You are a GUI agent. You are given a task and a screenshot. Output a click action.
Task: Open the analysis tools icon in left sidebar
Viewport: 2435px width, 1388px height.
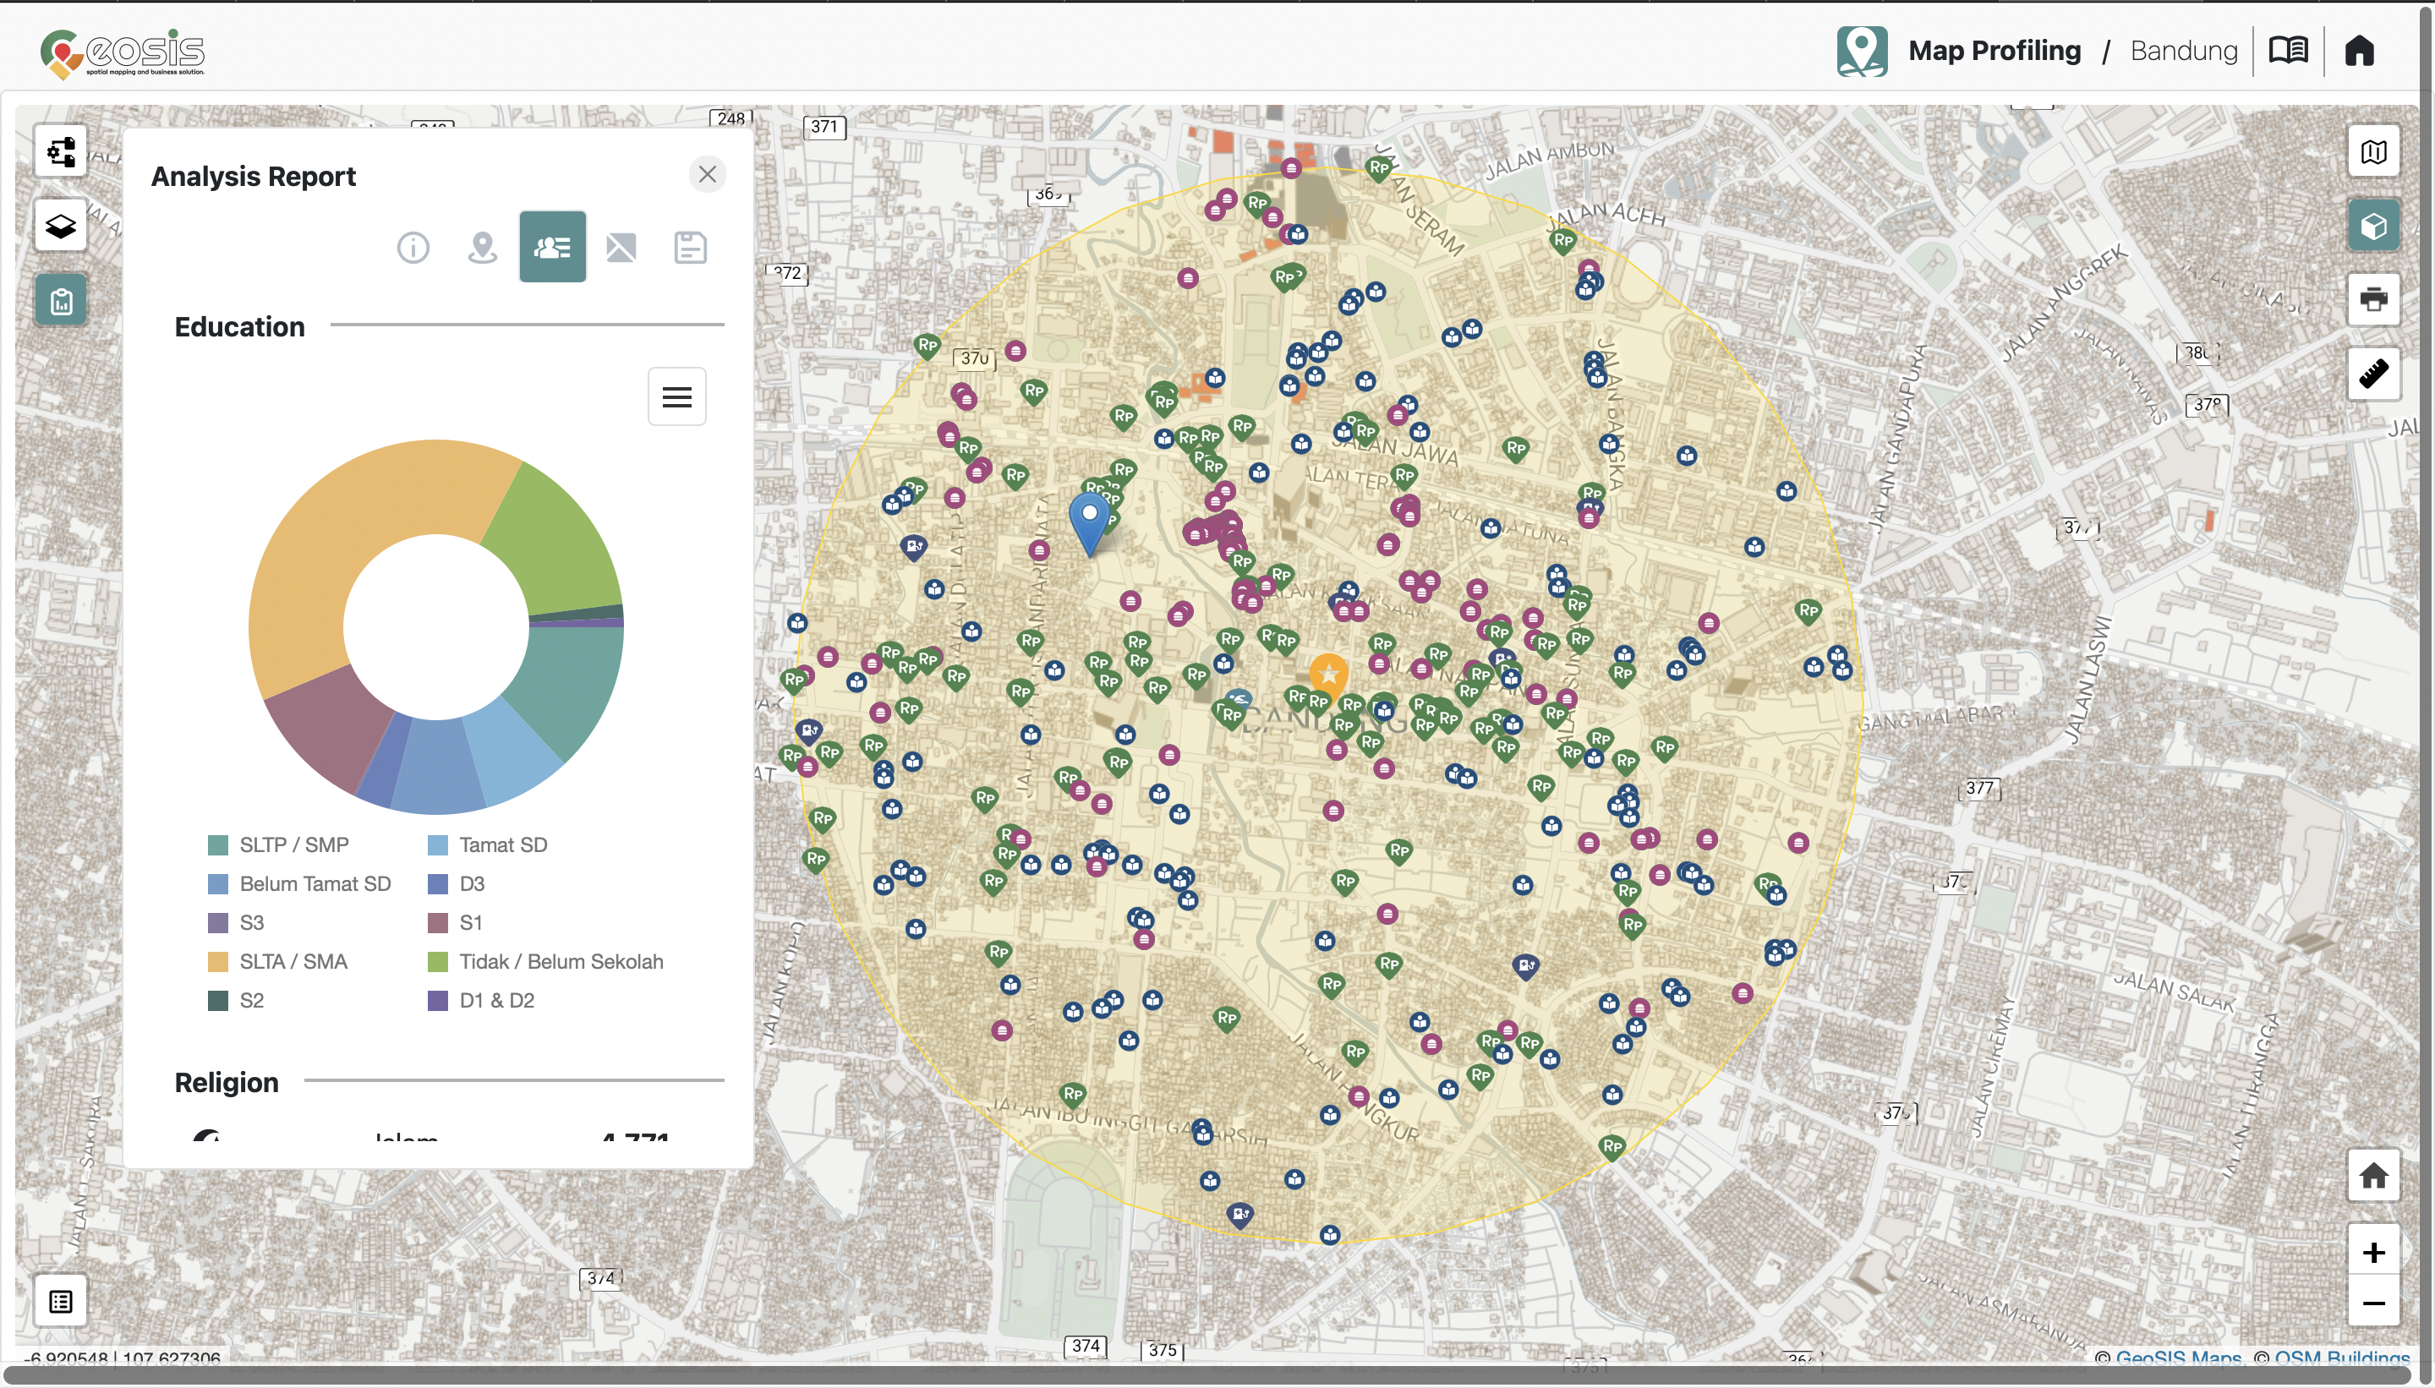click(x=61, y=150)
